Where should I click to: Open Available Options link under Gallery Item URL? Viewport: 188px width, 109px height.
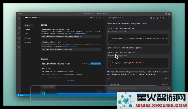(71, 46)
